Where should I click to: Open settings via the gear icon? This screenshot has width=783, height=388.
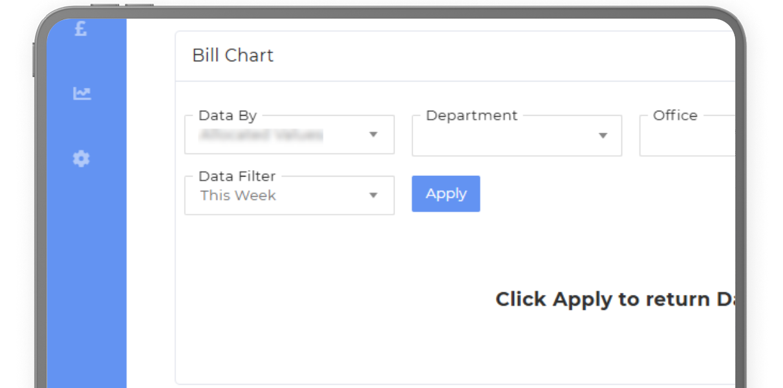81,158
